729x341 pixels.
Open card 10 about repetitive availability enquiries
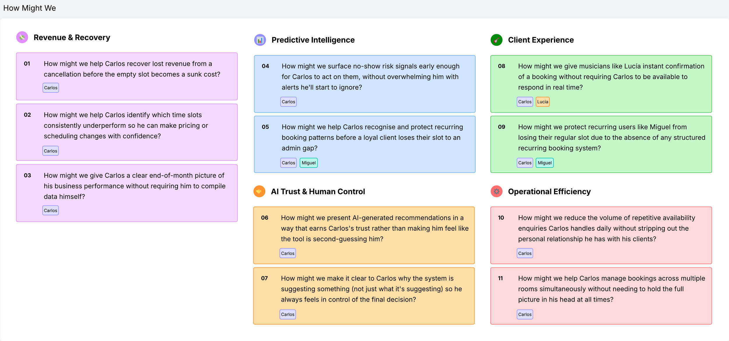601,235
